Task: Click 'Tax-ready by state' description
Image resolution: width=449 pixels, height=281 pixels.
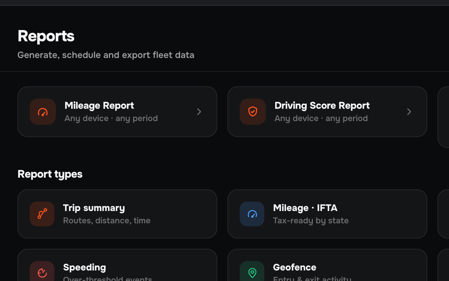Action: tap(311, 220)
